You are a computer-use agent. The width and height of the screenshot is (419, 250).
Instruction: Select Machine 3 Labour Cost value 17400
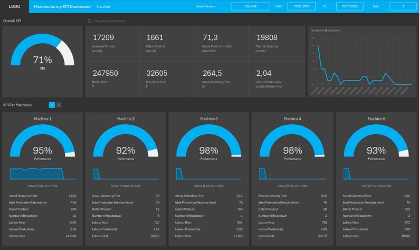click(x=238, y=236)
